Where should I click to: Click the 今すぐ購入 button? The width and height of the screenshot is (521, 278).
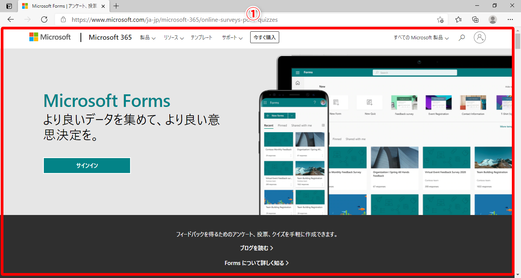[x=265, y=37]
